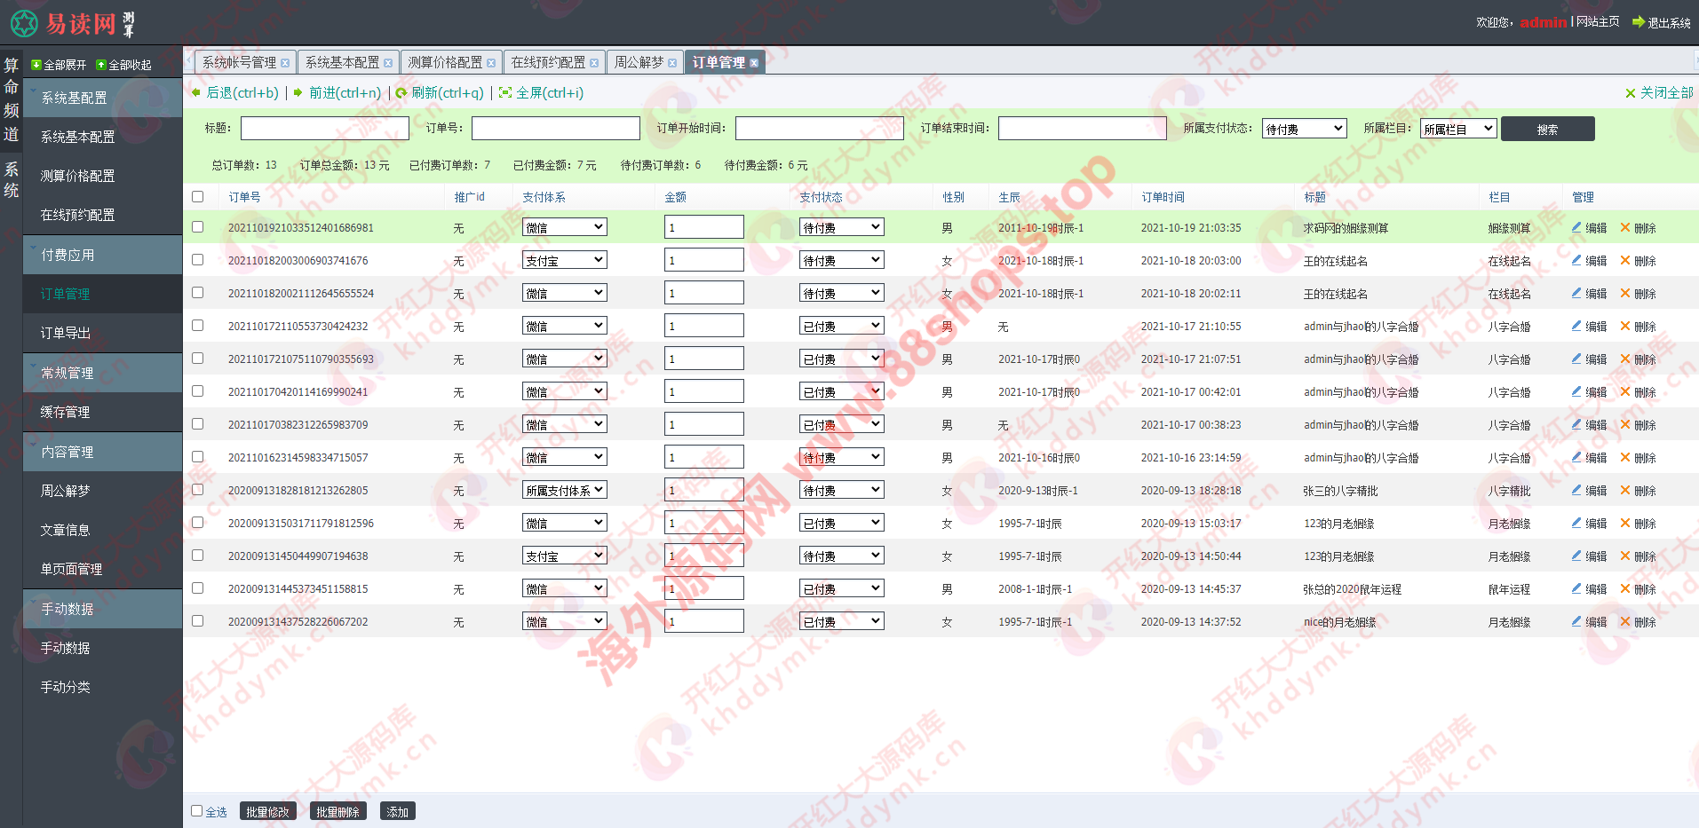
Task: Click the back arrow icon (后退)
Action: click(196, 93)
